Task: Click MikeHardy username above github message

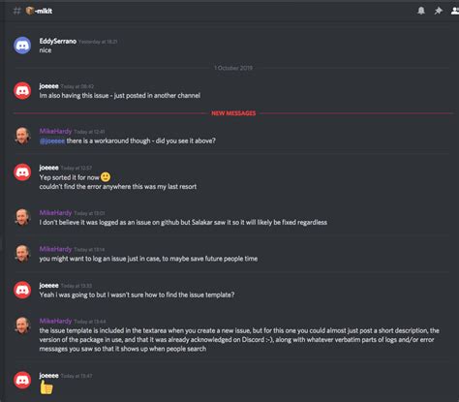Action: 55,212
